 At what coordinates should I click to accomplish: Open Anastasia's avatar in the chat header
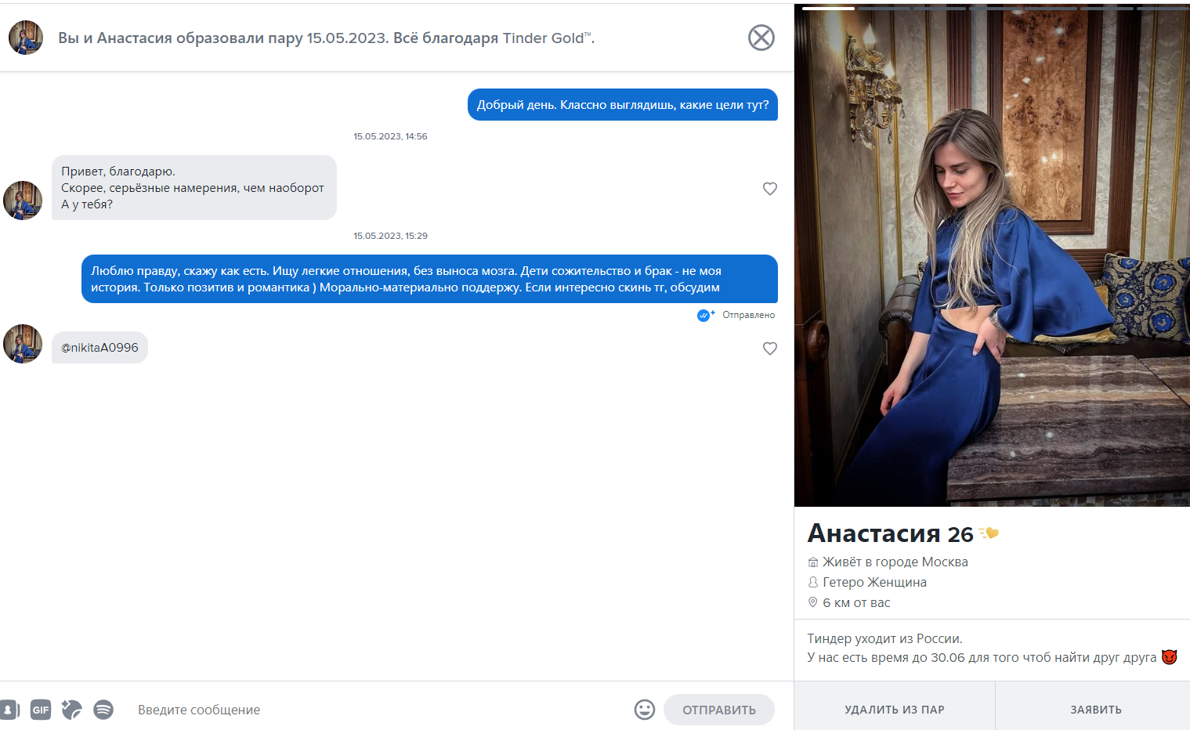[x=26, y=38]
